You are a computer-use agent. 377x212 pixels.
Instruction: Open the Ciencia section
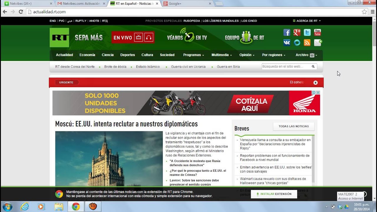pos(108,55)
